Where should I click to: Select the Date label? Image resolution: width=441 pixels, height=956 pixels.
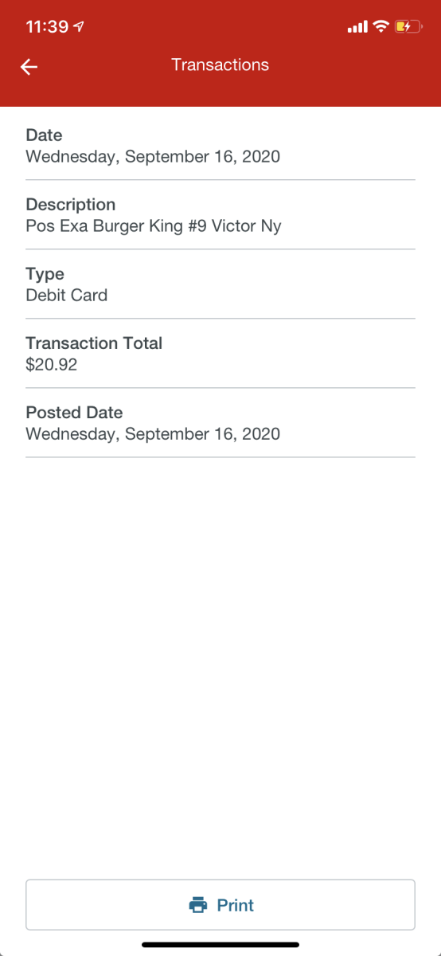pos(44,135)
